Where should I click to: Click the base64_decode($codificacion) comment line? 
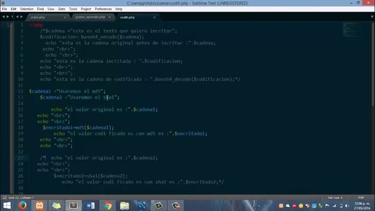[x=140, y=79]
